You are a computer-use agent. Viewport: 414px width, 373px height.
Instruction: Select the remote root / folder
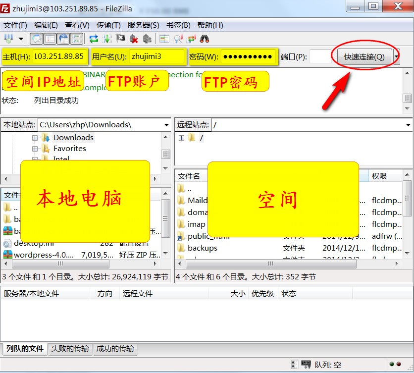(202, 138)
